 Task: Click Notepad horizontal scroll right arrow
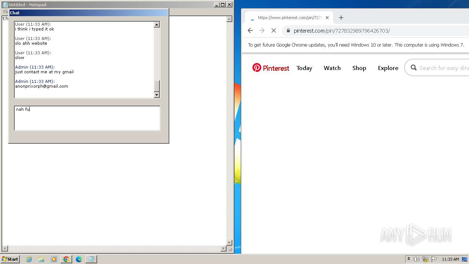(x=224, y=249)
